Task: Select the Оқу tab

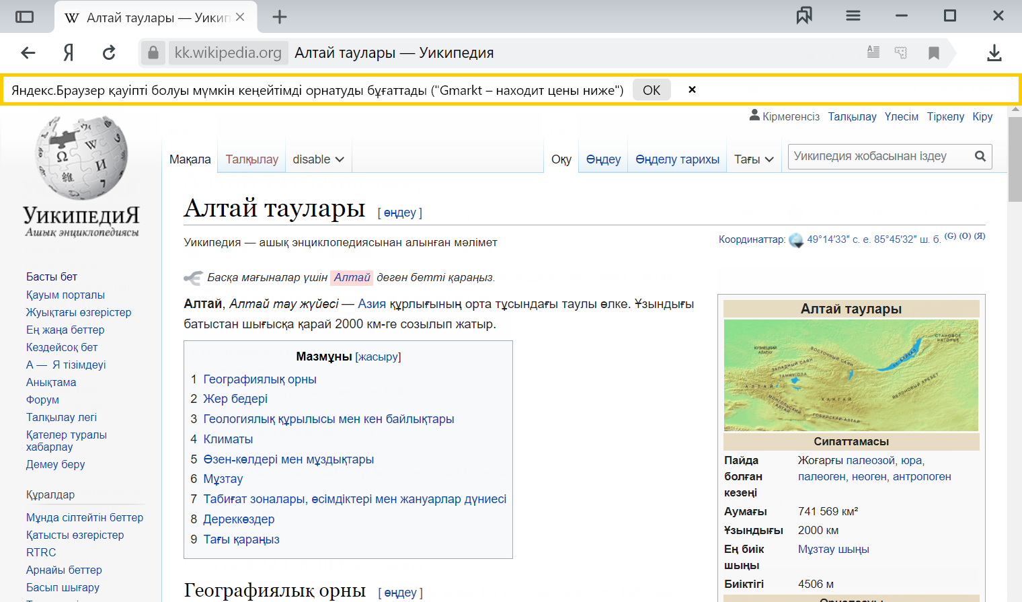Action: coord(561,159)
